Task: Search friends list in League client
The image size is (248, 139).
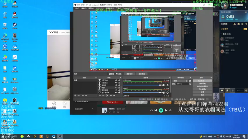Action: (246, 24)
